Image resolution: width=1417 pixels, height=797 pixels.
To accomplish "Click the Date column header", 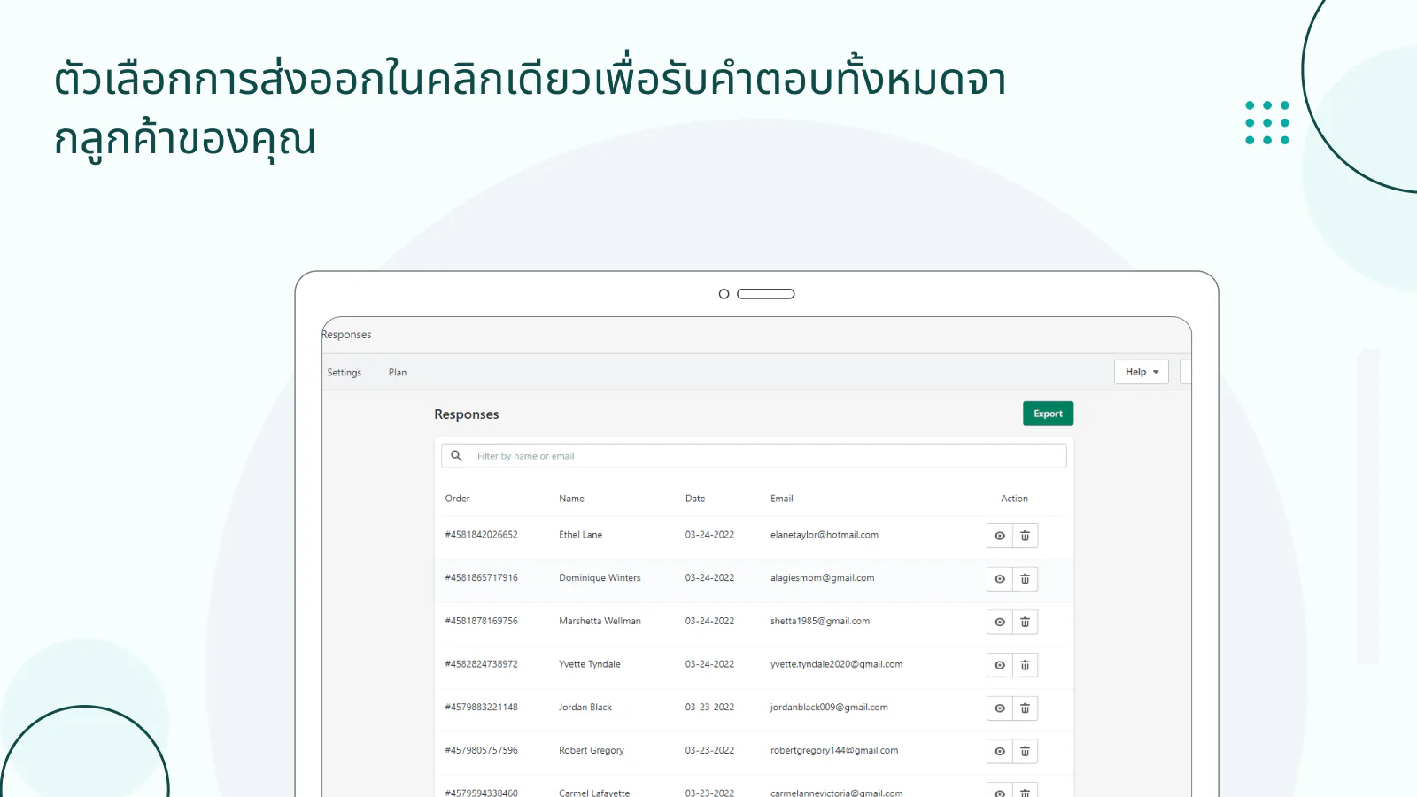I will click(x=695, y=499).
